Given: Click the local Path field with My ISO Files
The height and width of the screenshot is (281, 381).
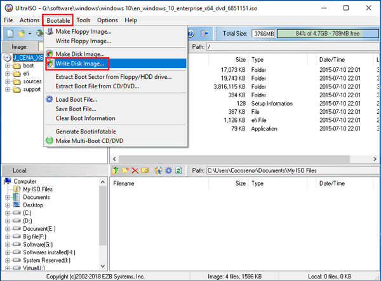Looking at the screenshot, I should pos(293,170).
